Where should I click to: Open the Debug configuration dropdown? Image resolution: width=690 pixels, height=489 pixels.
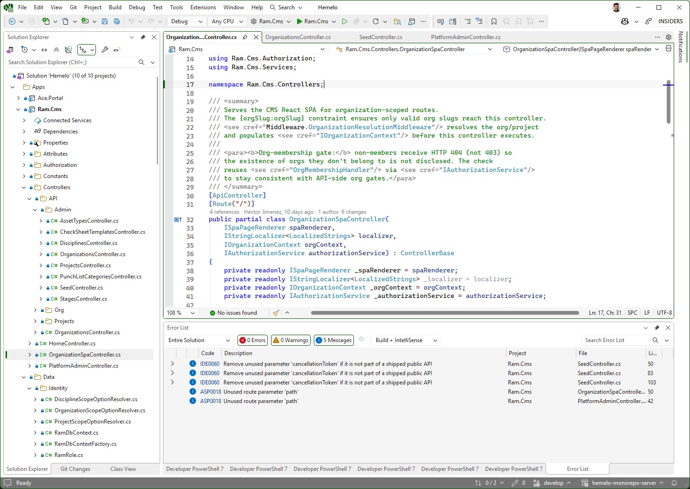187,21
